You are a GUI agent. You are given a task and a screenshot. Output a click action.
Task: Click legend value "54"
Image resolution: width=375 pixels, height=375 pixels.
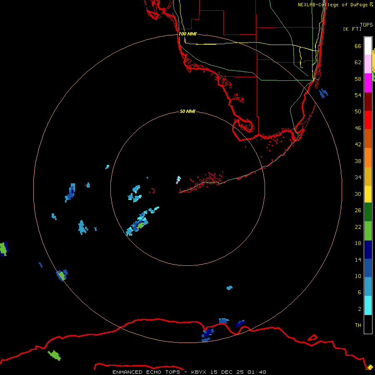tap(358, 95)
